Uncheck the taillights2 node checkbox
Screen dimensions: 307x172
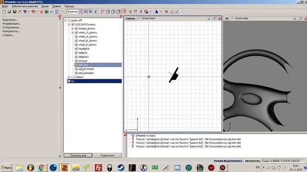coord(76,57)
